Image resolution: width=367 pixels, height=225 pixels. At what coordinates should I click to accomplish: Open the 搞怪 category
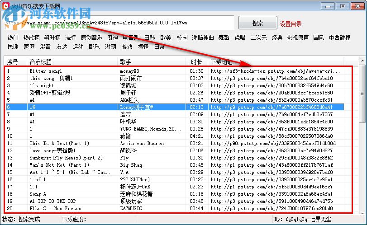[143, 47]
